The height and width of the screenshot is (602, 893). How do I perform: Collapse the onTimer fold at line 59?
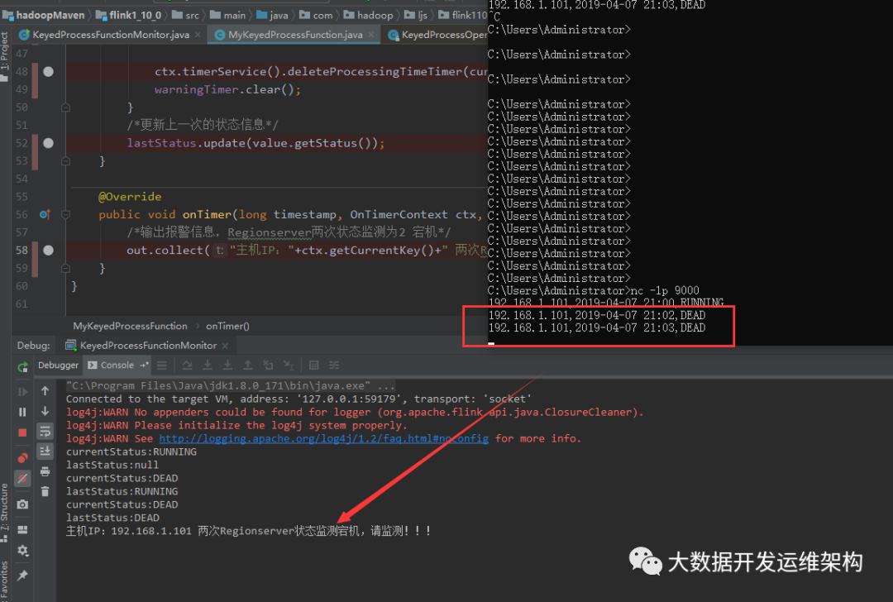tap(65, 267)
